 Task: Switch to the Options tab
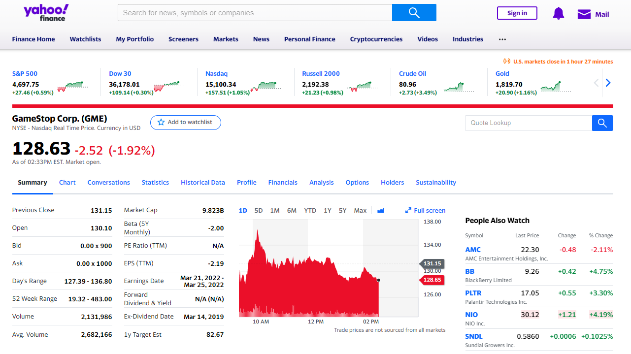357,183
